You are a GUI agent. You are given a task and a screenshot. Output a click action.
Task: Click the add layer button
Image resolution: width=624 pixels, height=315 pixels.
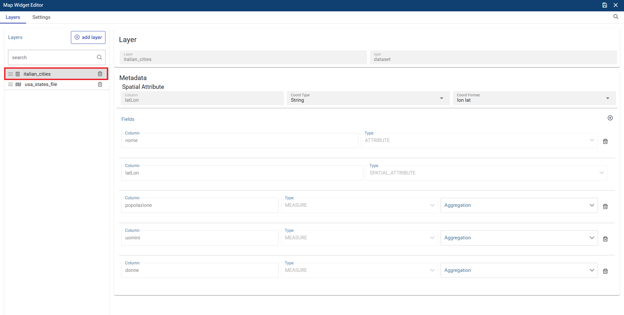pos(88,37)
